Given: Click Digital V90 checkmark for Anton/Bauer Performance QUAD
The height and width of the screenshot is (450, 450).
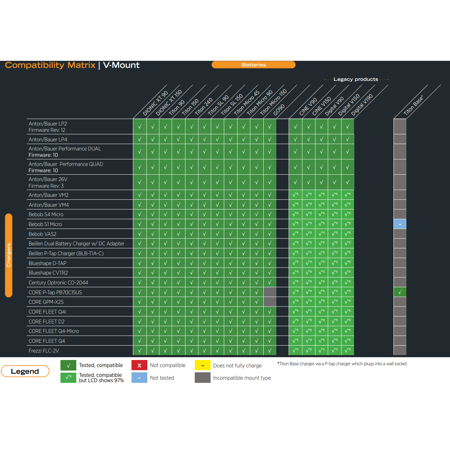Looking at the screenshot, I should tap(321, 167).
